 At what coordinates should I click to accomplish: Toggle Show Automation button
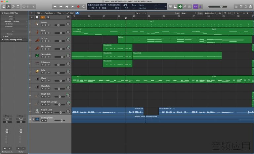(x=67, y=13)
